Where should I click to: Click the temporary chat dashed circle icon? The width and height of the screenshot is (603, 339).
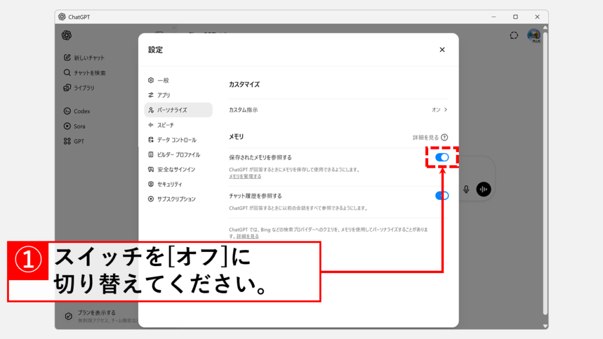[x=514, y=35]
